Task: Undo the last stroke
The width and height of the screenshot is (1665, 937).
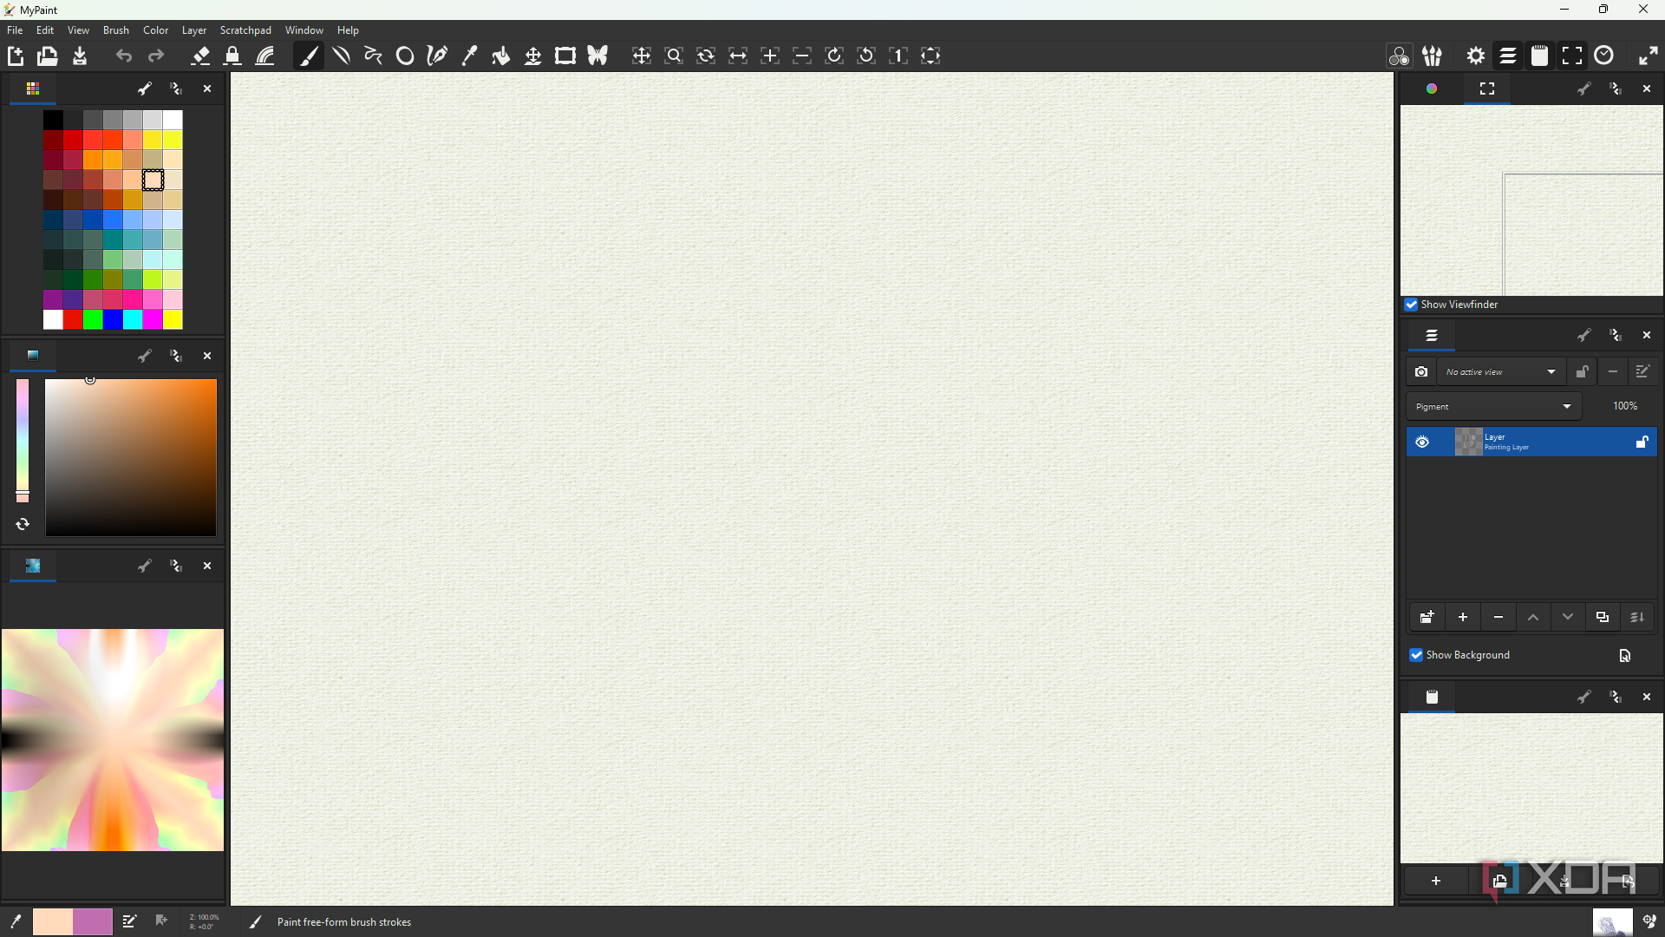Action: coord(124,56)
